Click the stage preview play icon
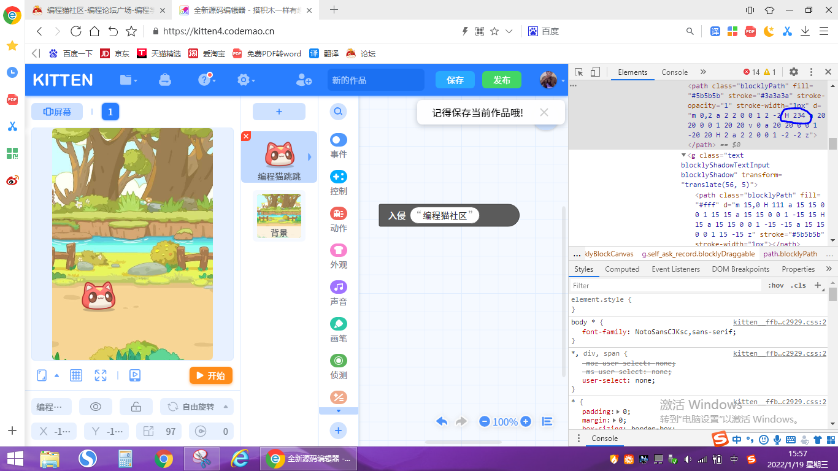This screenshot has height=471, width=838. coord(135,375)
